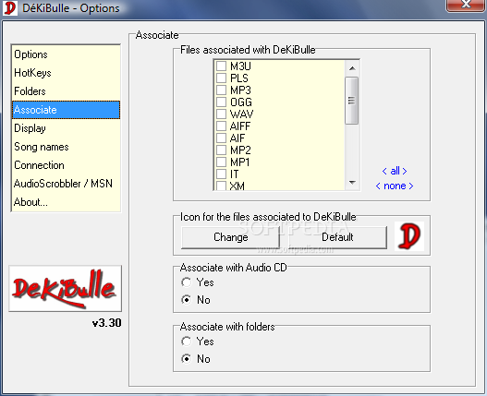Click the file list scroll up arrow
Image resolution: width=487 pixels, height=396 pixels.
pyautogui.click(x=352, y=68)
